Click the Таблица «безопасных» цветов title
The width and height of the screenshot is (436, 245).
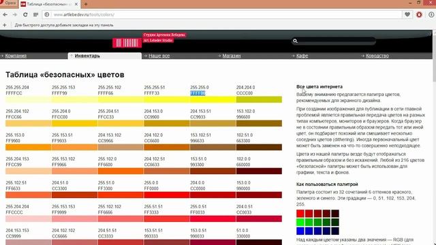pos(65,75)
